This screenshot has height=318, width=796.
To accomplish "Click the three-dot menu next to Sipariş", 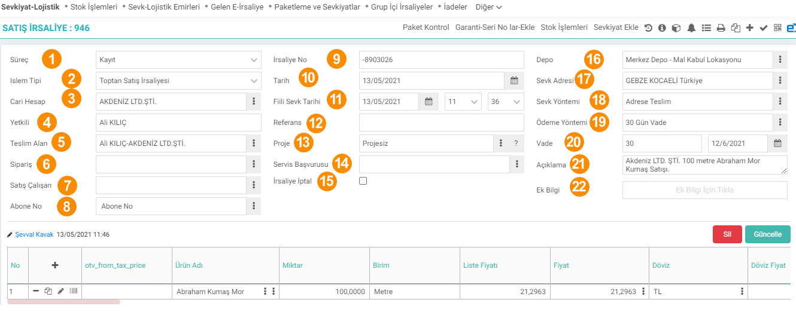I will pos(254,164).
